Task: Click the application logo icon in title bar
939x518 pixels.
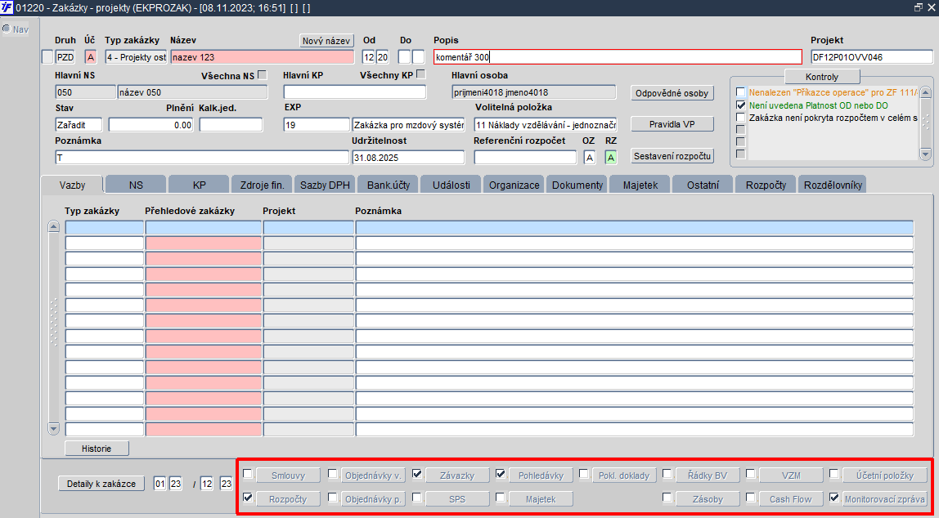Action: (8, 8)
